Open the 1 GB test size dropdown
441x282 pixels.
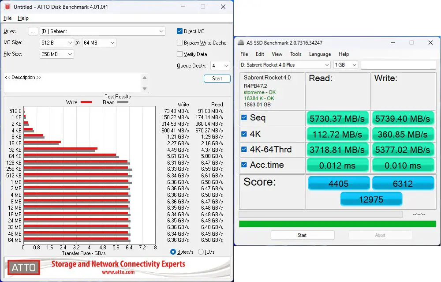[x=345, y=65]
